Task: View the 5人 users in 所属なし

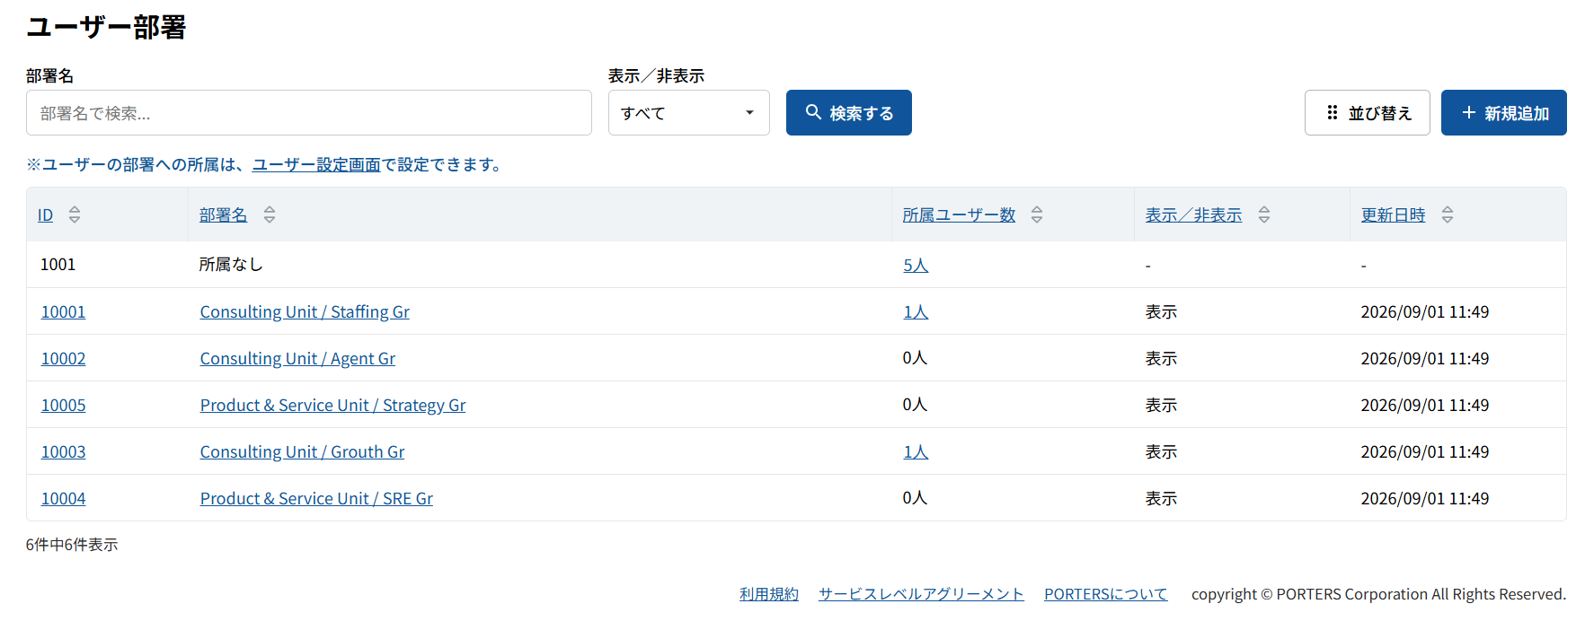Action: coord(916,265)
